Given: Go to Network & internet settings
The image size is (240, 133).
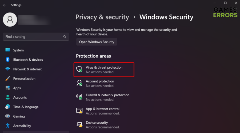Looking at the screenshot, I should [x=27, y=69].
